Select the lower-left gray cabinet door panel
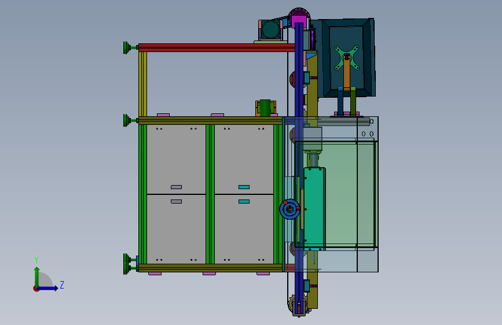Viewport: 502px width, 325px height. (176, 229)
